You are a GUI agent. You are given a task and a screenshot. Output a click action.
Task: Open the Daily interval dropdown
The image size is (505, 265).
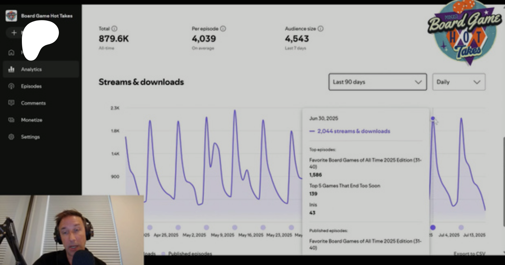point(458,82)
